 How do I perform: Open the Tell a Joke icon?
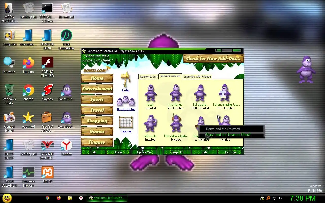coord(200,93)
